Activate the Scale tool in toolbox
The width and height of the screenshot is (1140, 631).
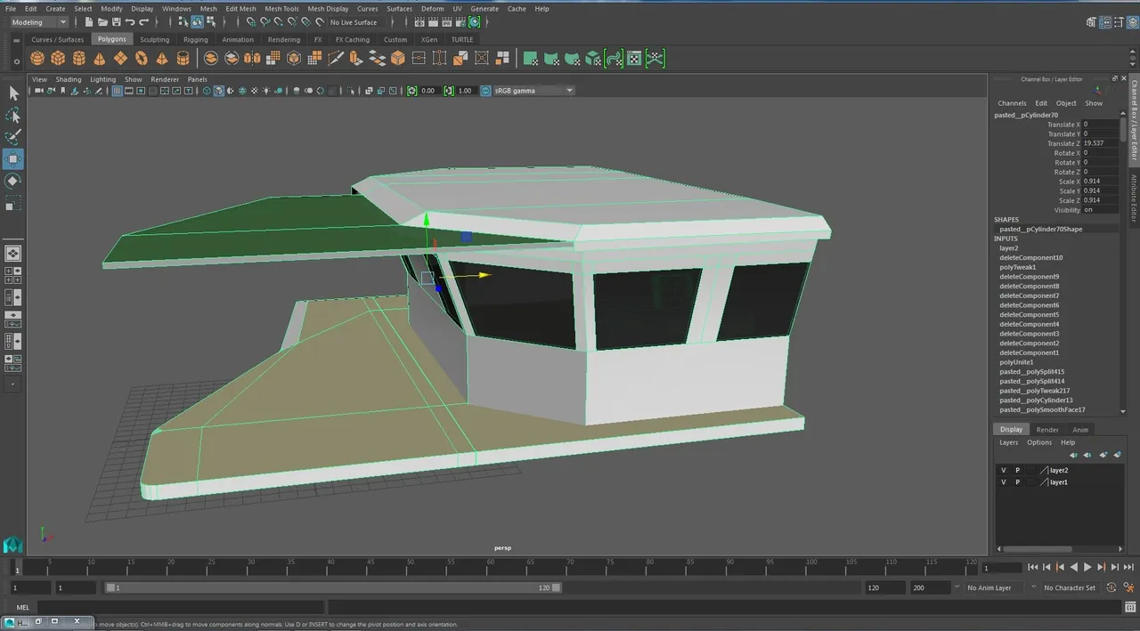(x=13, y=205)
